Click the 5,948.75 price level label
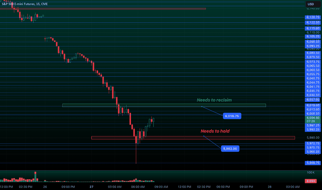Screen dimensions: 322x190 313,163
